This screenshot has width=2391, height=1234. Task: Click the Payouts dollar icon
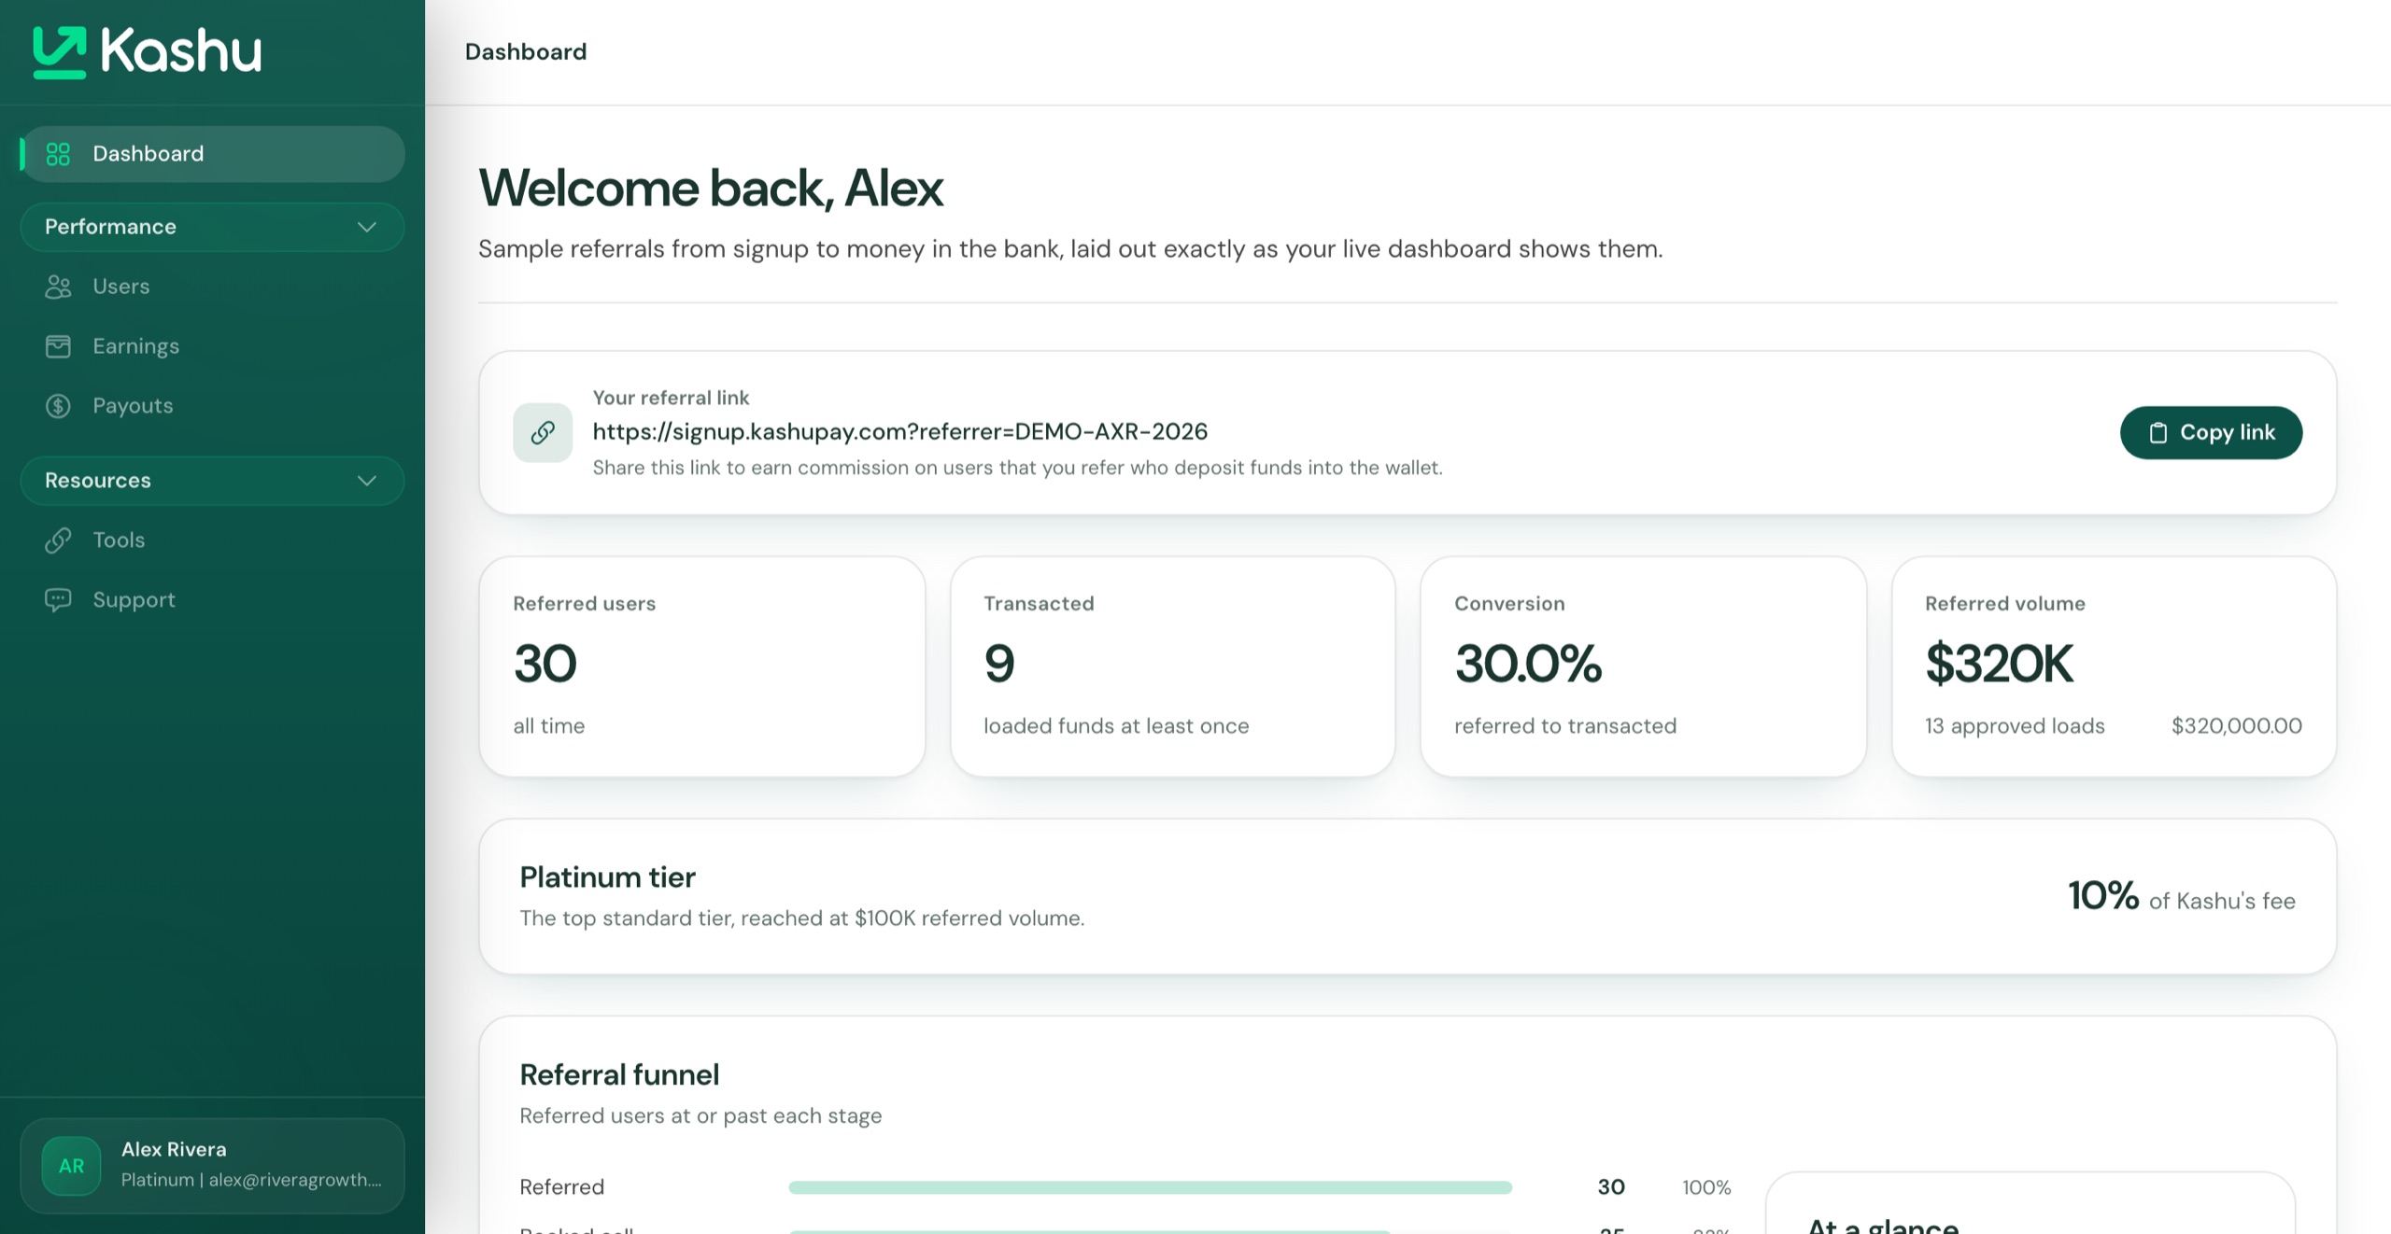58,406
